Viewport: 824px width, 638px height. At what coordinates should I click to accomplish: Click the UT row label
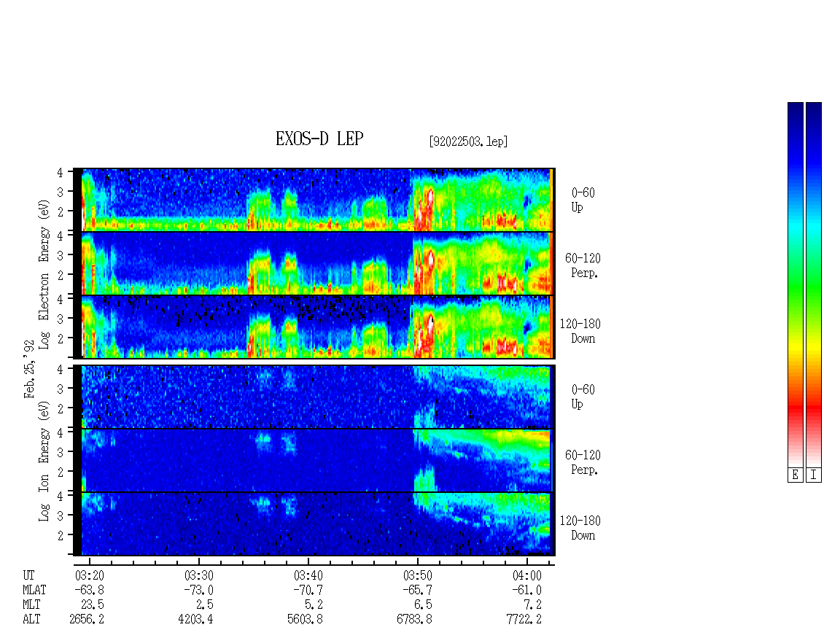pyautogui.click(x=28, y=575)
